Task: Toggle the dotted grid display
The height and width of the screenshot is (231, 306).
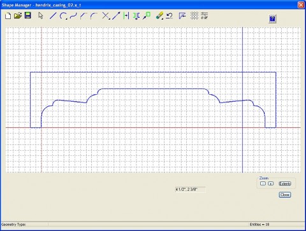Action: click(x=194, y=16)
